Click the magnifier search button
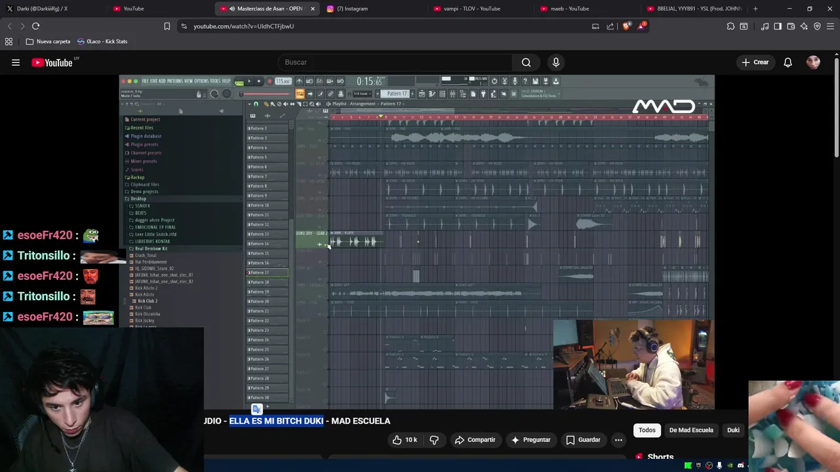 tap(526, 62)
